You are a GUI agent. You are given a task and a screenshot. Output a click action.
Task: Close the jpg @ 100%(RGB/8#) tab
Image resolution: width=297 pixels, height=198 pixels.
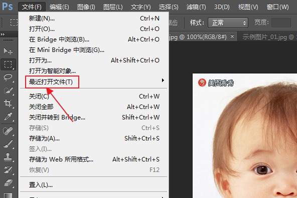point(232,36)
